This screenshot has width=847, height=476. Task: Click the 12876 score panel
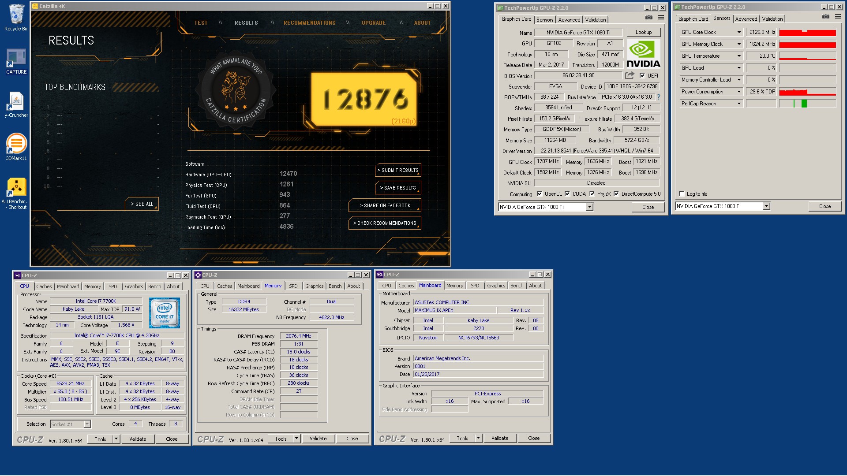[364, 99]
